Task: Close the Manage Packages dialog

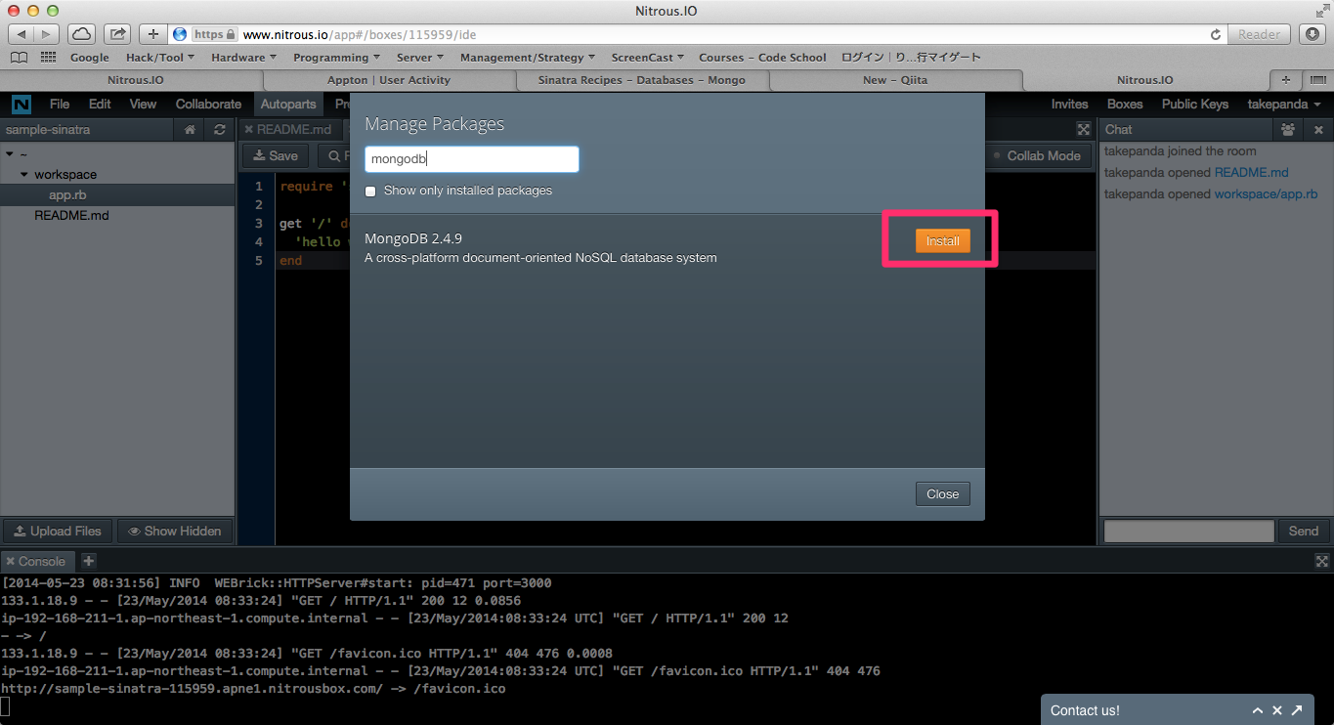Action: point(941,493)
